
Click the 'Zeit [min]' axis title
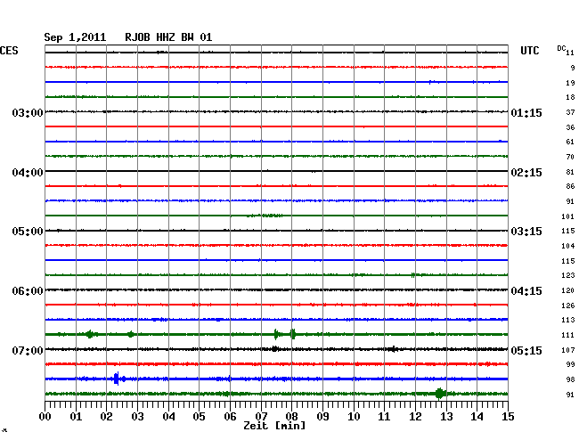(274, 426)
